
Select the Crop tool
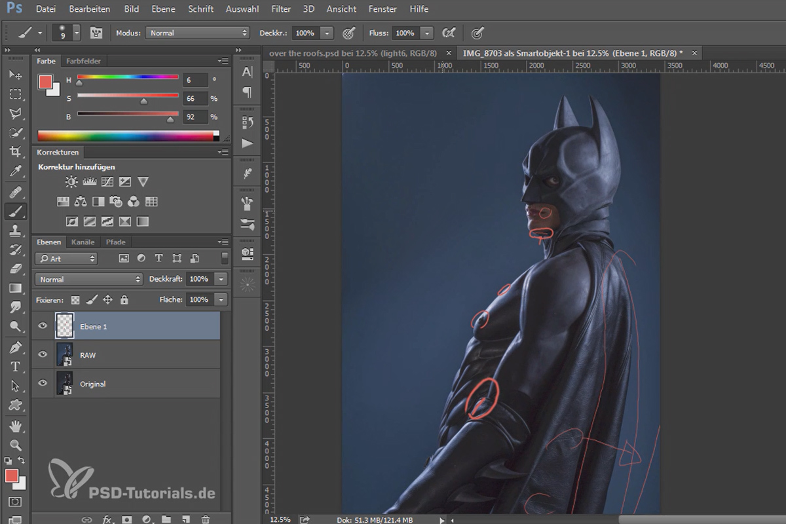click(x=16, y=151)
